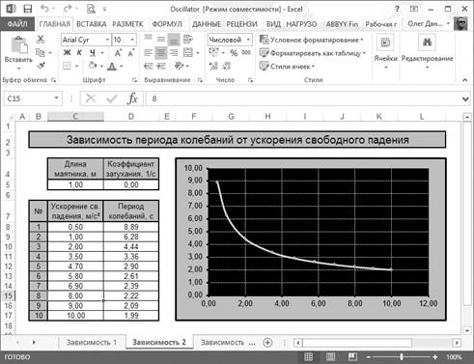This screenshot has height=364, width=474.
Task: Open Условное форматирование menu
Action: click(x=312, y=40)
